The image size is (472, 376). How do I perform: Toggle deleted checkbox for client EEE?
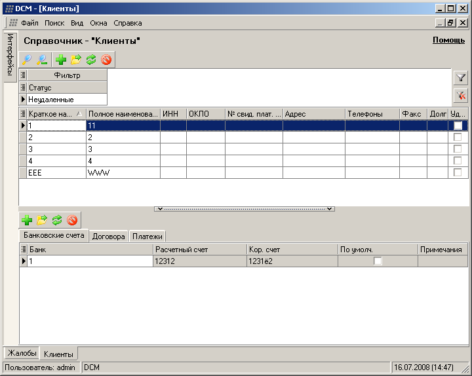[x=458, y=172]
